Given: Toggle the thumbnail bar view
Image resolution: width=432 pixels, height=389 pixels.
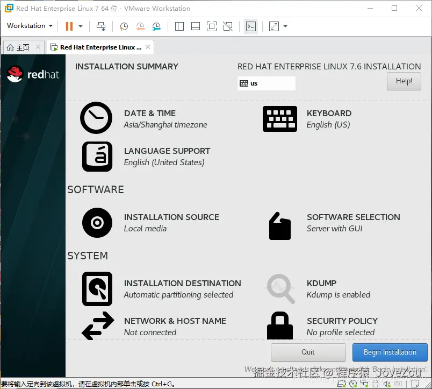Looking at the screenshot, I should [196, 26].
